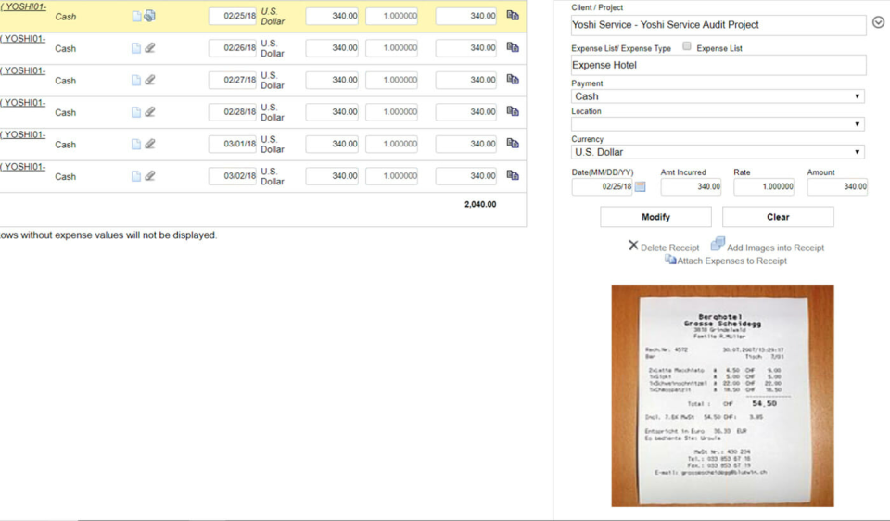This screenshot has height=521, width=890.
Task: Click the copy icon in the 02/25/18 row
Action: click(513, 16)
